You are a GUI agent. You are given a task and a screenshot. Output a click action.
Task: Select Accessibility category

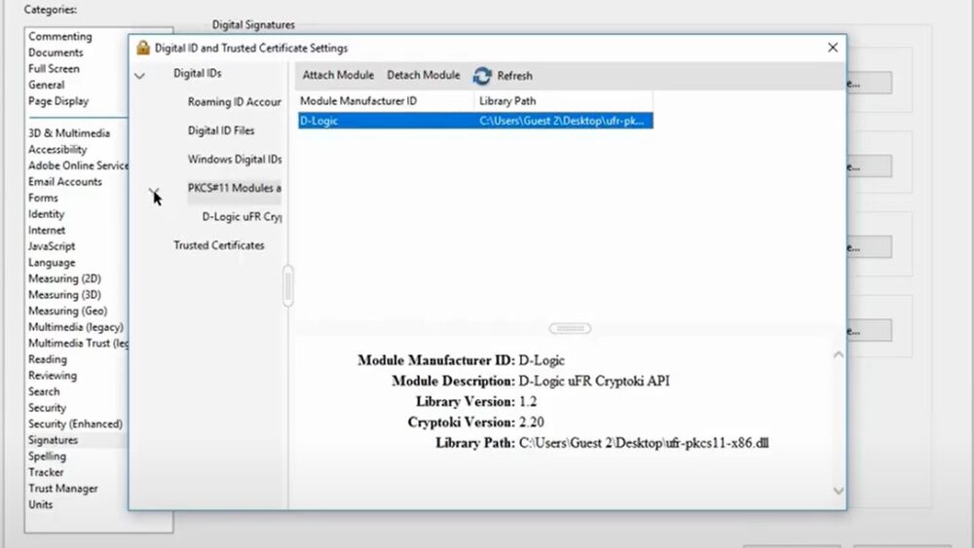(57, 150)
